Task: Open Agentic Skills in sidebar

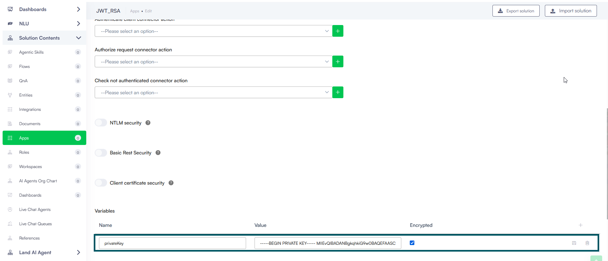Action: (x=44, y=52)
